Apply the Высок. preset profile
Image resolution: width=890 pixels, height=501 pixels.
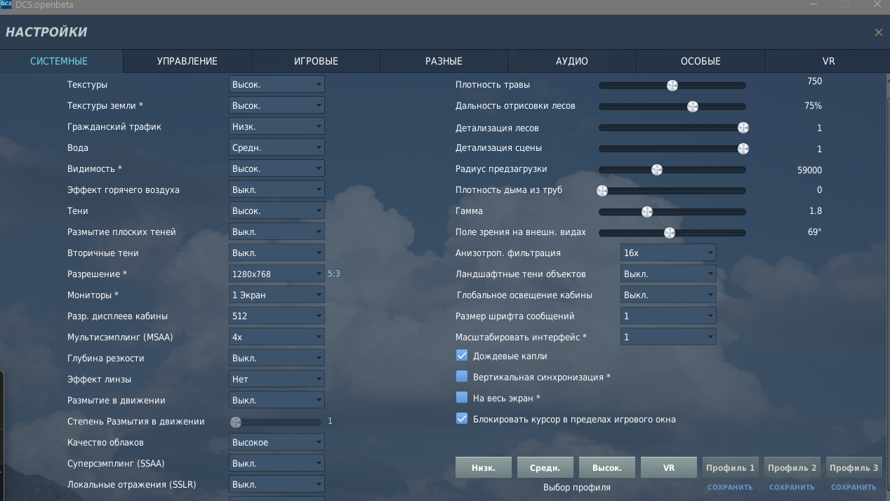pos(607,467)
